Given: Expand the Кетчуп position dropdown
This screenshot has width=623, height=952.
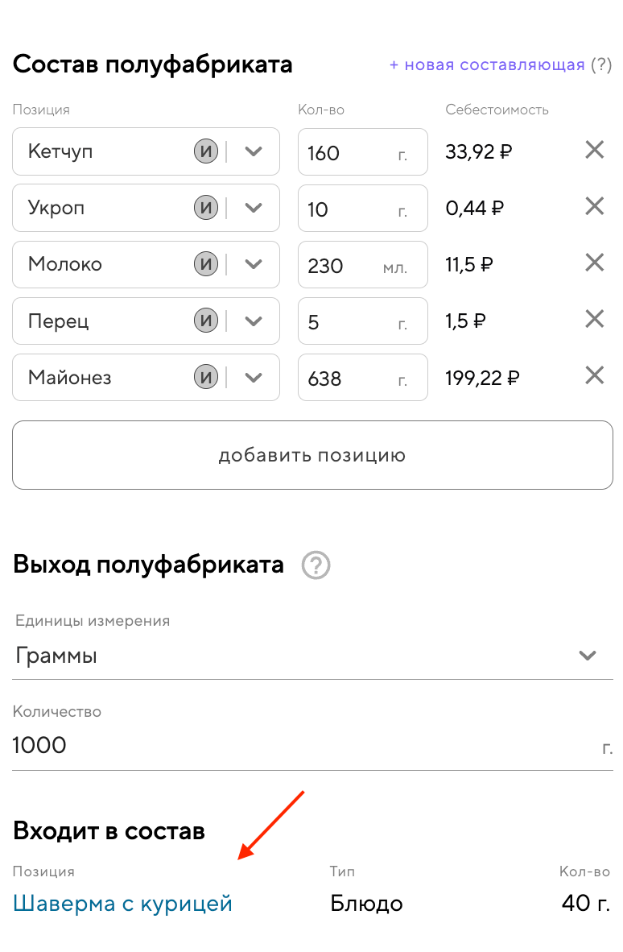Looking at the screenshot, I should click(x=254, y=151).
